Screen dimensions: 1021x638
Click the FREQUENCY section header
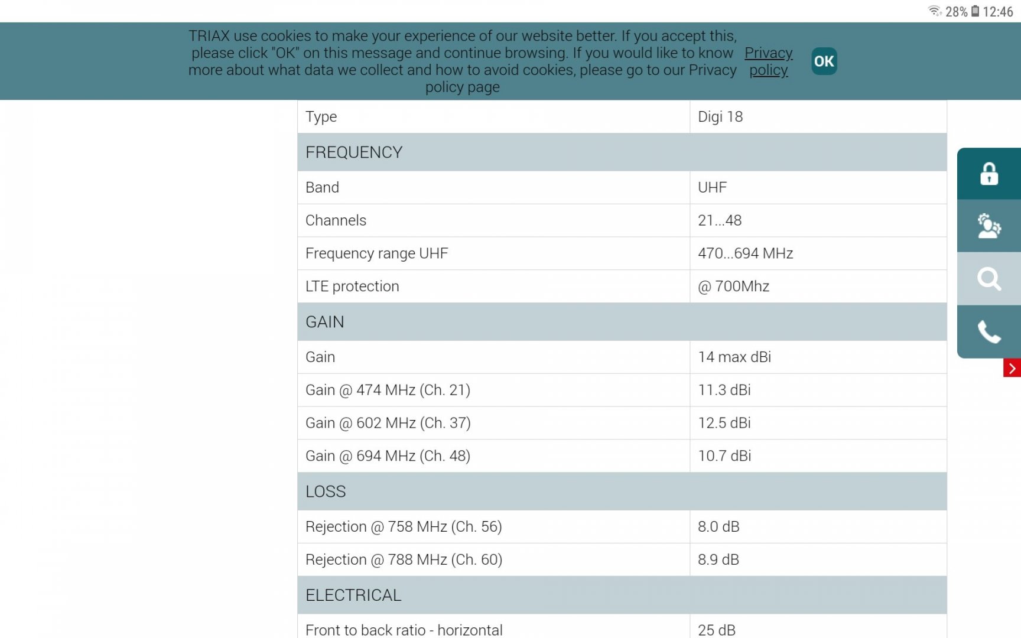(x=354, y=152)
